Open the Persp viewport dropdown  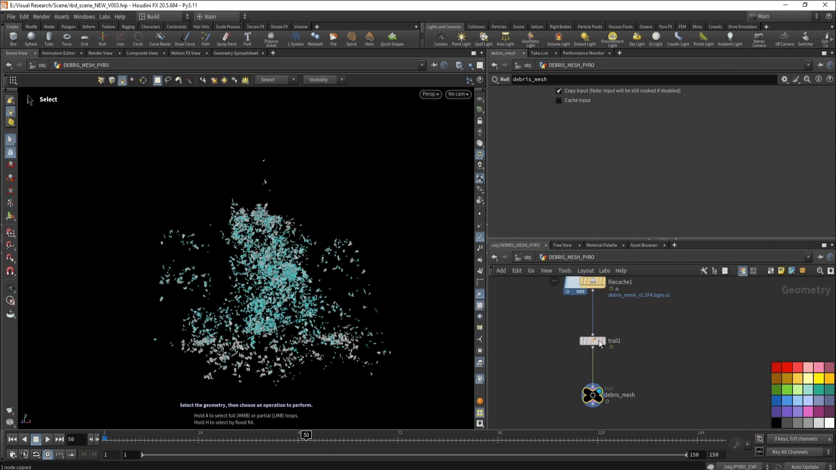coord(431,94)
